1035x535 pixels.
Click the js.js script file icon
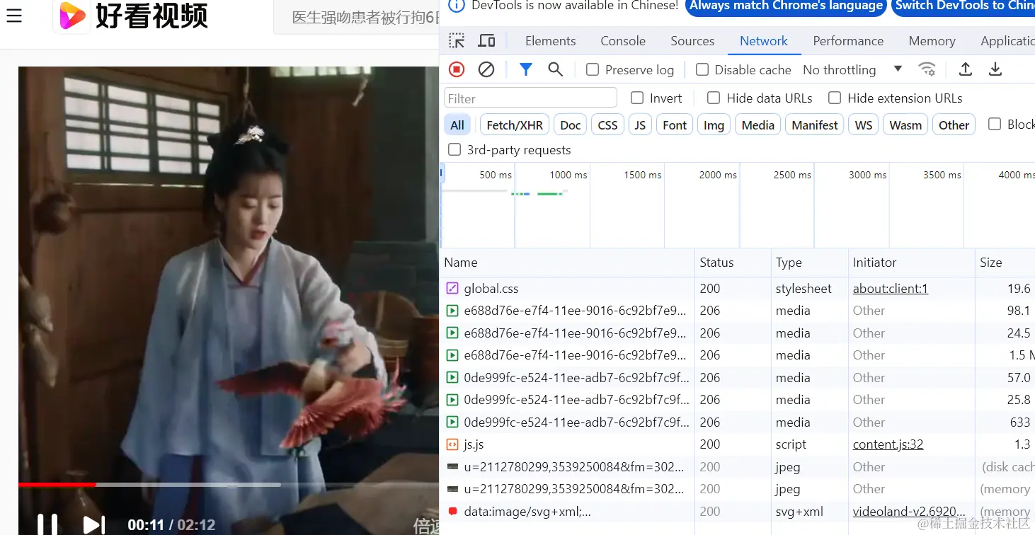click(452, 444)
